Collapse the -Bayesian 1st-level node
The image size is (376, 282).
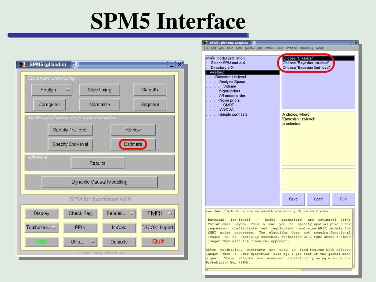[230, 77]
